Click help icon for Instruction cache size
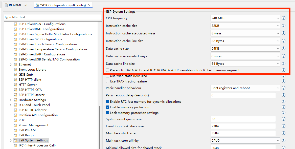 284,26
